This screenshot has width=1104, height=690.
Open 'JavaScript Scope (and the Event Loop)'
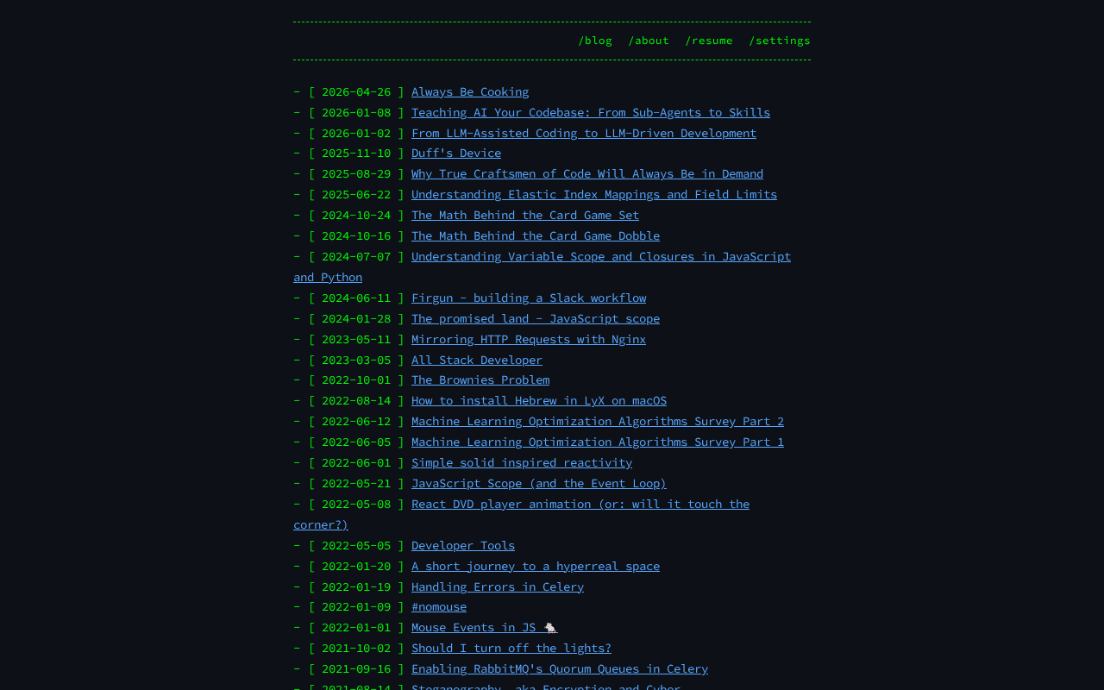pyautogui.click(x=539, y=483)
